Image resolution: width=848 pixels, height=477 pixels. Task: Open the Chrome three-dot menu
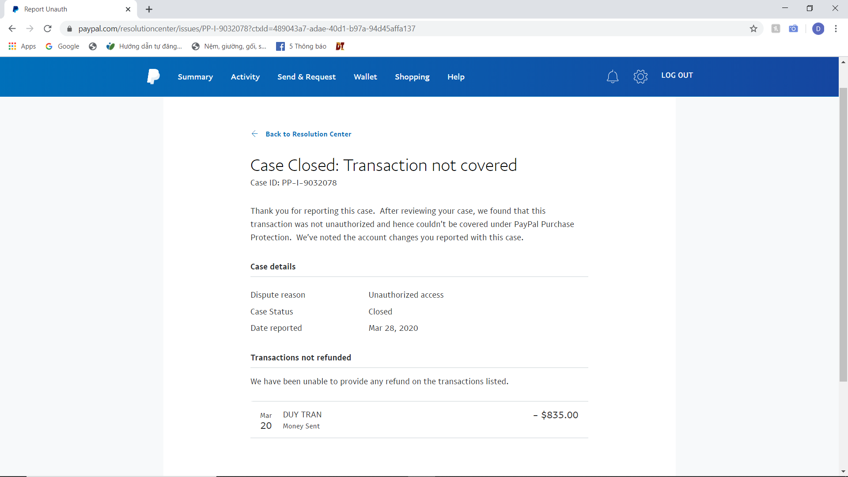click(x=836, y=29)
